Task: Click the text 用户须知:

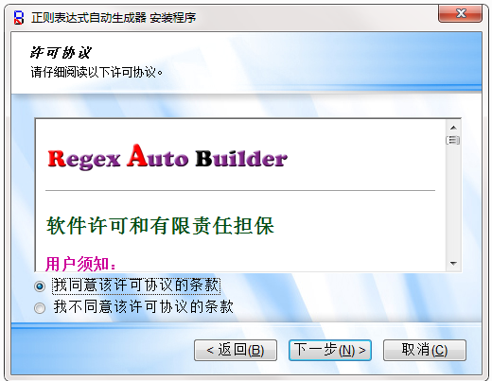Action: click(x=80, y=264)
